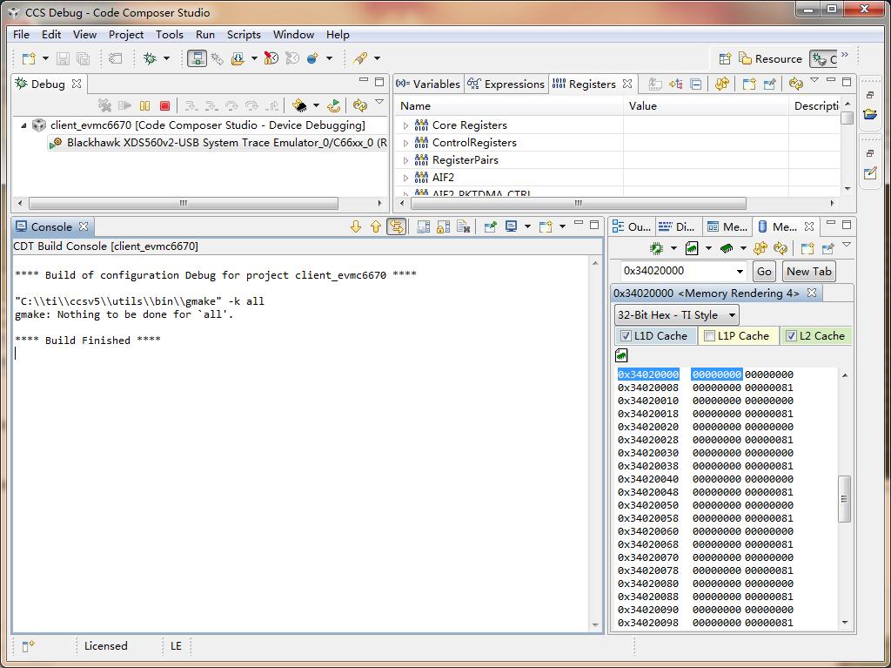Enable the L1P Cache checkbox

(x=709, y=336)
